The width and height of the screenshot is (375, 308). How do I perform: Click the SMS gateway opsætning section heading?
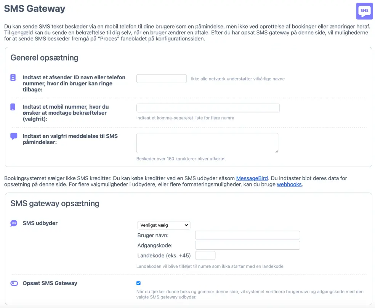(55, 203)
